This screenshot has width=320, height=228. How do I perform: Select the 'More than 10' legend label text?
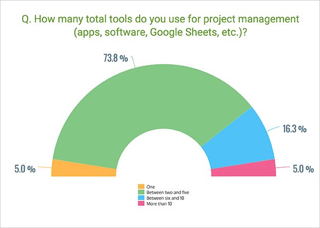(158, 203)
